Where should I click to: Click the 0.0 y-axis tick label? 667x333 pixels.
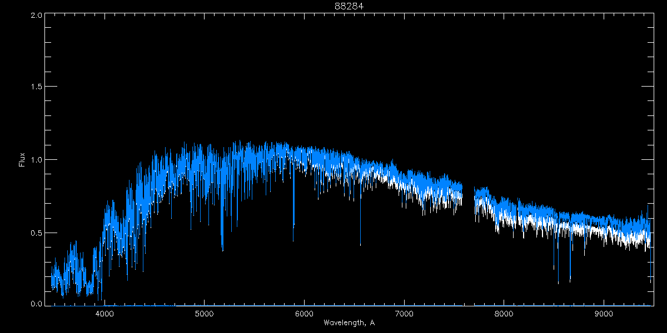point(36,304)
